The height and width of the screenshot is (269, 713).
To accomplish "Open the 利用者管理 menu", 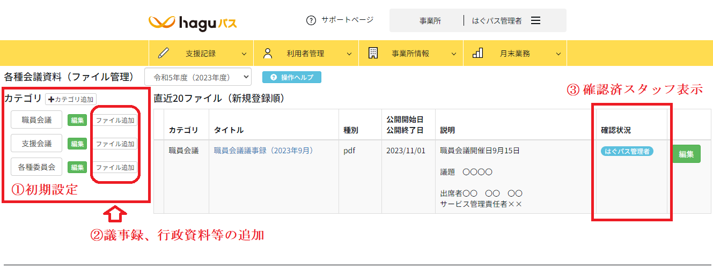I will pyautogui.click(x=305, y=54).
